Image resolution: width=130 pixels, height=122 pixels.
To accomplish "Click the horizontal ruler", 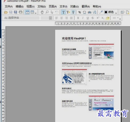I will (x=88, y=24).
